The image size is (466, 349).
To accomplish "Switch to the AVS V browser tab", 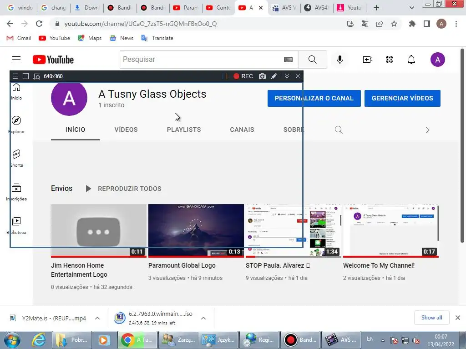I will (284, 8).
